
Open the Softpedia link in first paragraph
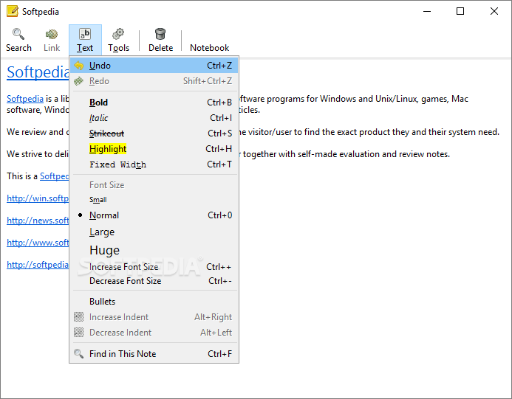pos(25,99)
